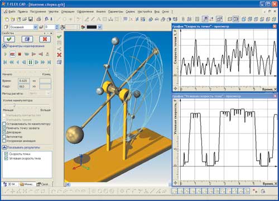Click the green checkmark confirm button

pos(9,39)
